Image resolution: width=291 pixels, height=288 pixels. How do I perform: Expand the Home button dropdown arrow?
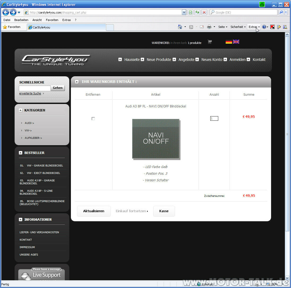pyautogui.click(x=185, y=27)
